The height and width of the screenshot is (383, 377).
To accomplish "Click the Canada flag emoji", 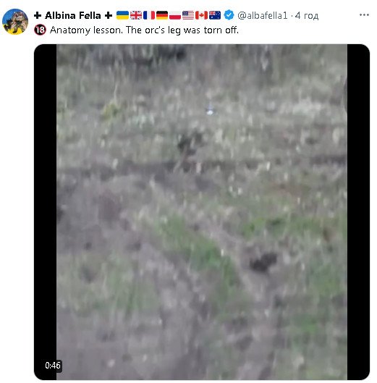I will (x=201, y=15).
